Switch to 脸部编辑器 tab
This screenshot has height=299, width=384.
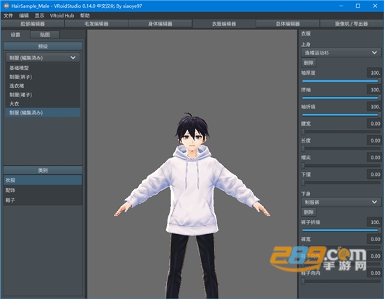33,24
